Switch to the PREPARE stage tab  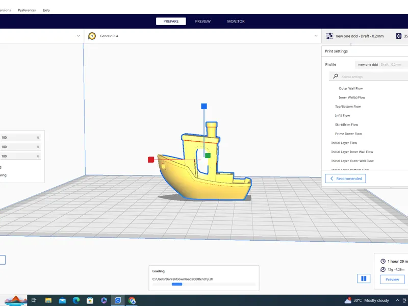coord(171,21)
